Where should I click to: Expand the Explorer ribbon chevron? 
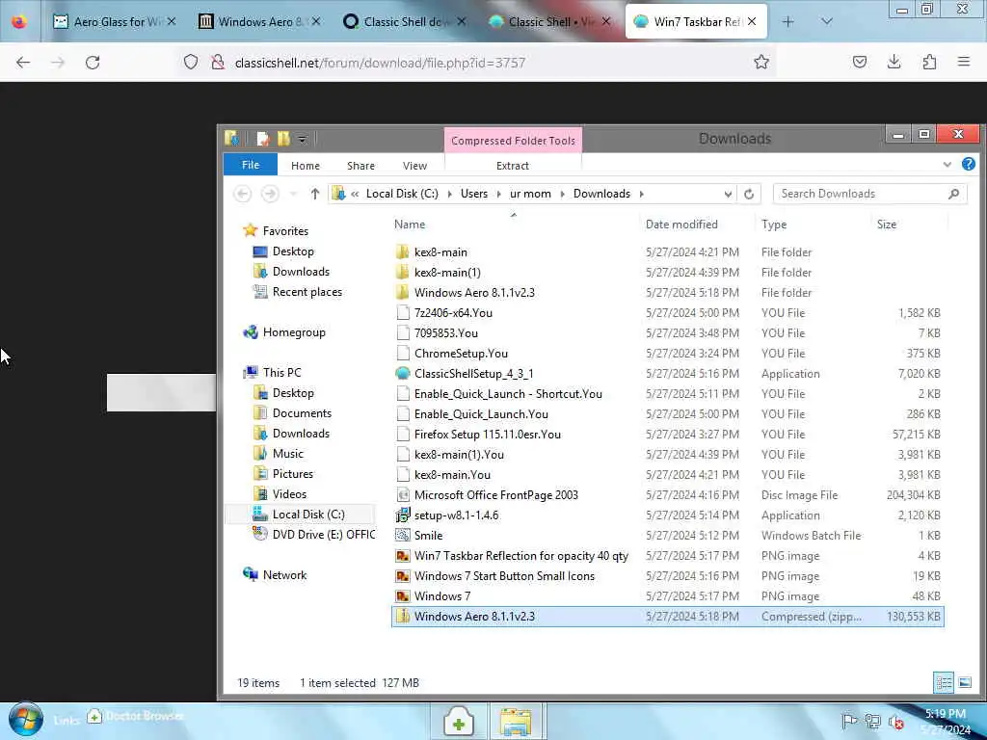click(x=947, y=165)
